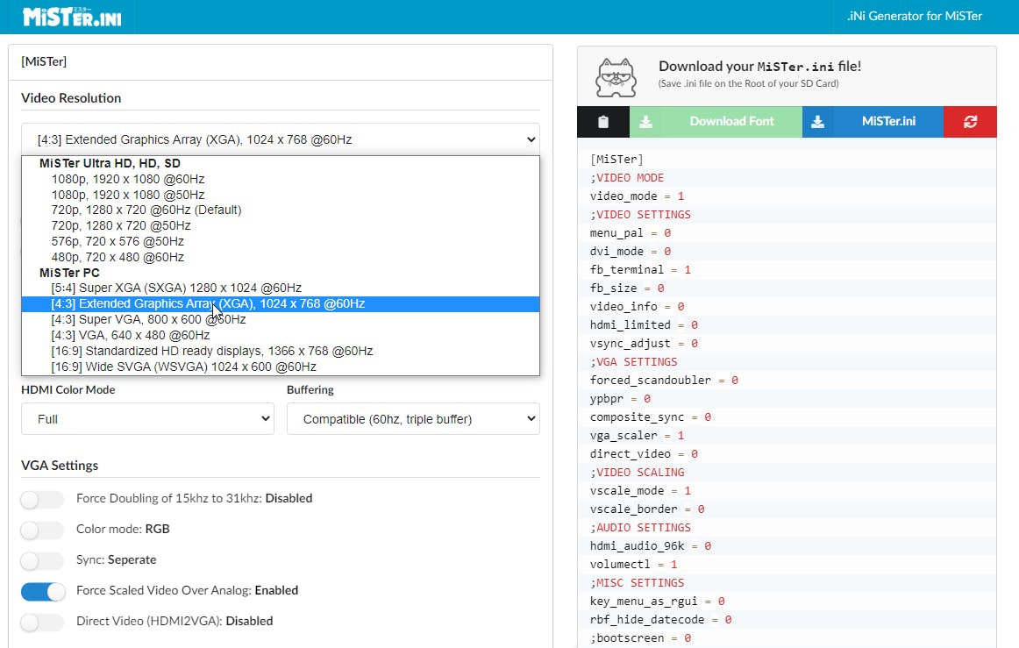Select 480p, 720 x 480 @60Hz

281,257
